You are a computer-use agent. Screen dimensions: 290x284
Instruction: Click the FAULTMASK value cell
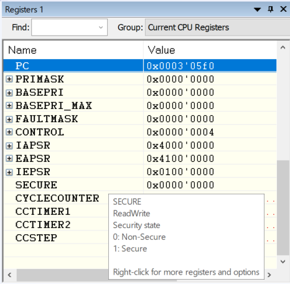(210, 119)
